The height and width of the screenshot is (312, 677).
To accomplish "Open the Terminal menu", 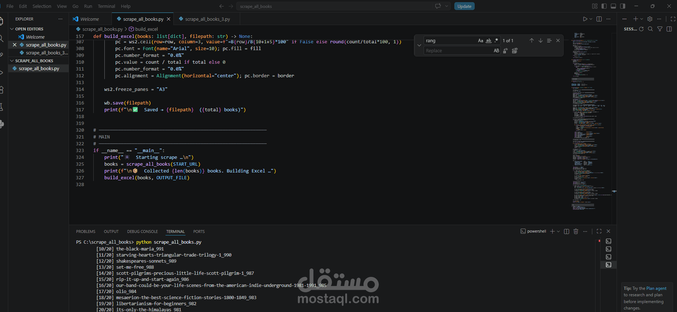I will click(107, 6).
